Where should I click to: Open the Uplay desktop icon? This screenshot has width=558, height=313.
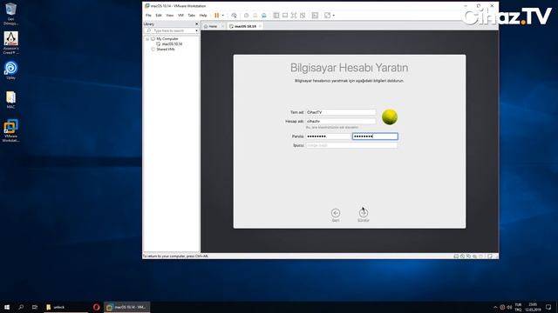[10, 70]
